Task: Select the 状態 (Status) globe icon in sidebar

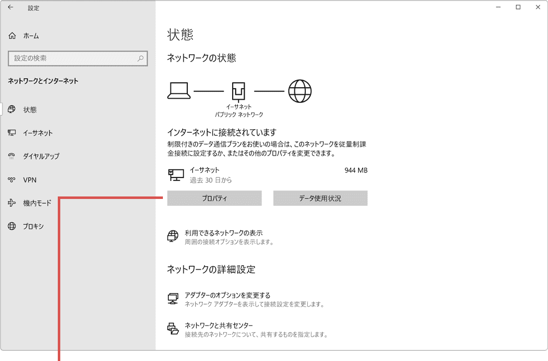Action: [x=12, y=110]
